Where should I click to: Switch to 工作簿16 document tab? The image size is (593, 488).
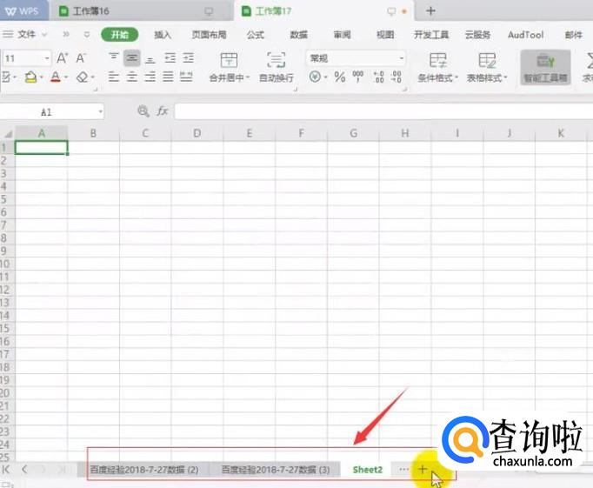(140, 11)
